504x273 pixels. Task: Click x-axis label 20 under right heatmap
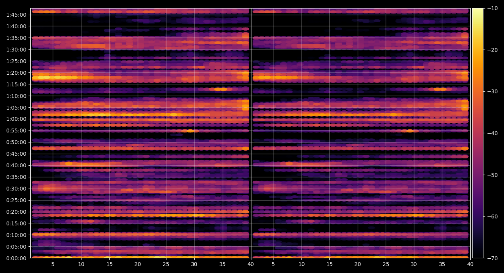pyautogui.click(x=358, y=264)
